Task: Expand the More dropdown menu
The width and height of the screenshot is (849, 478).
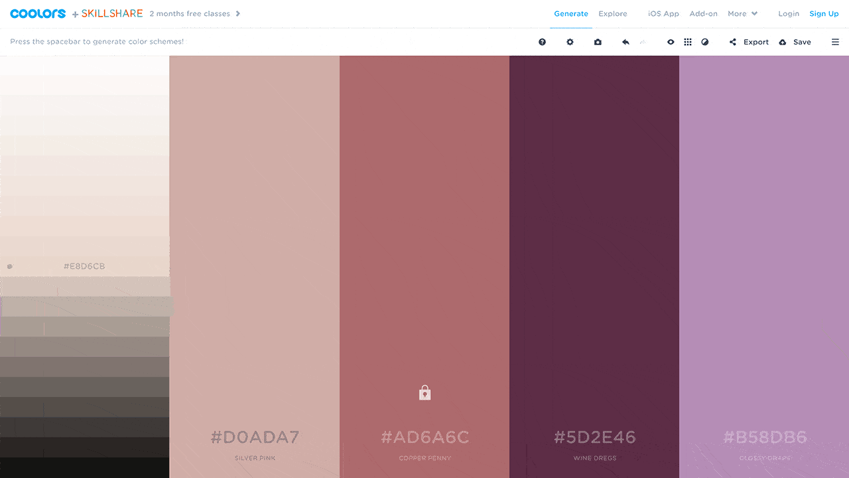Action: [742, 13]
